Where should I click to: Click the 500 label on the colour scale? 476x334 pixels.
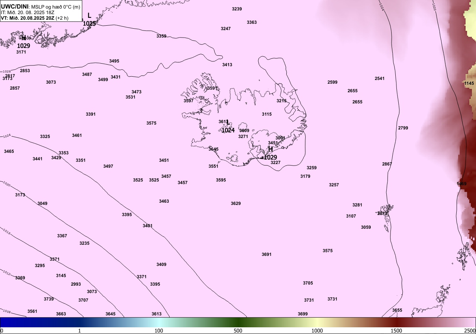(x=238, y=331)
